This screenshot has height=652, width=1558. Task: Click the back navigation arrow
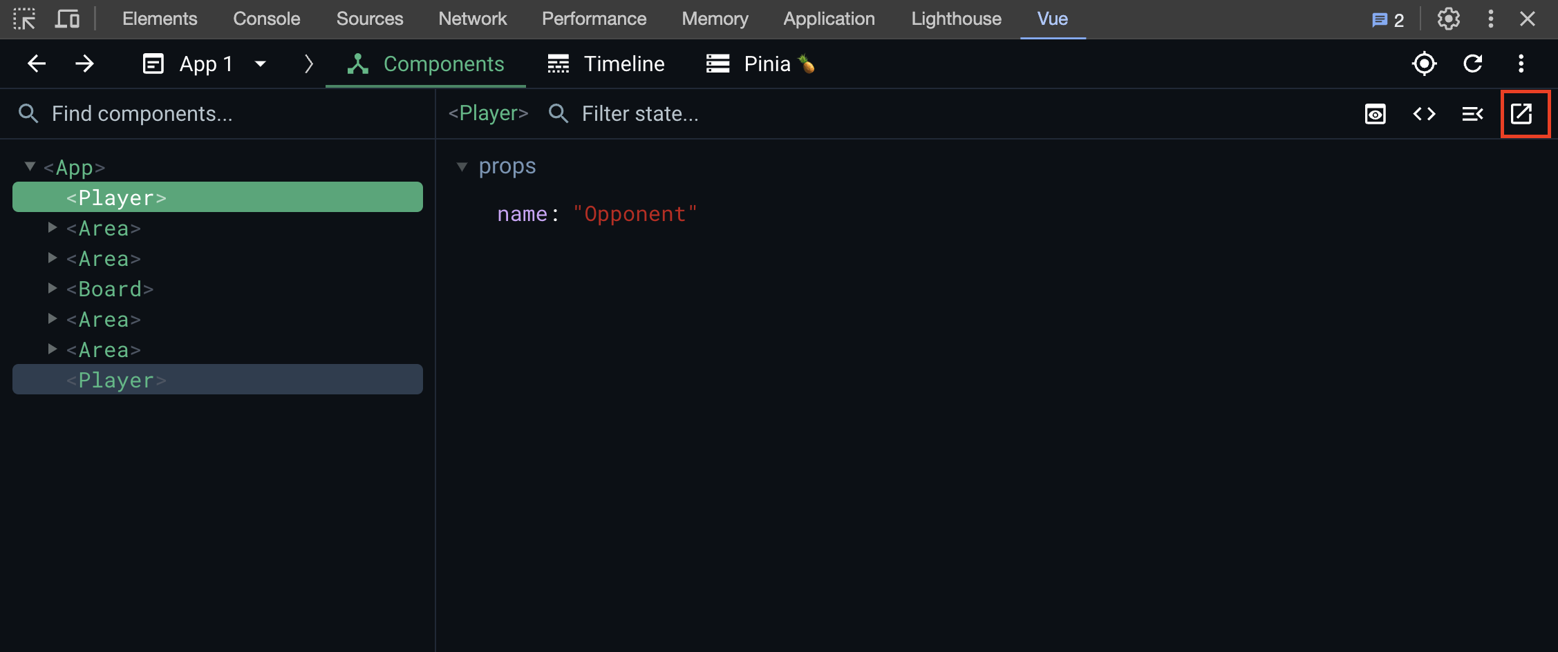coord(36,64)
